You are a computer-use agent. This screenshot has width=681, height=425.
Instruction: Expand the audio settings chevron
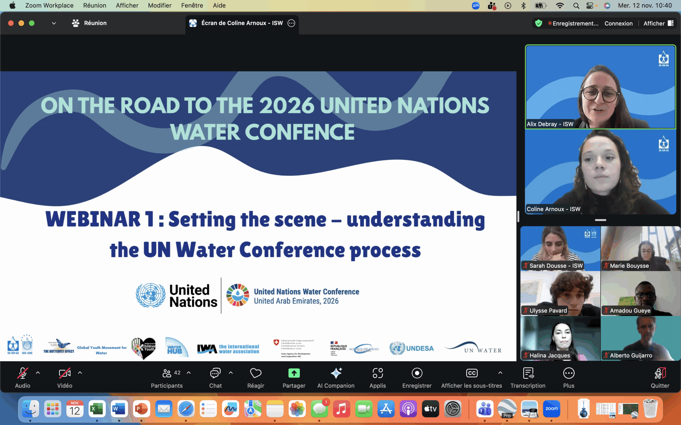pyautogui.click(x=38, y=373)
